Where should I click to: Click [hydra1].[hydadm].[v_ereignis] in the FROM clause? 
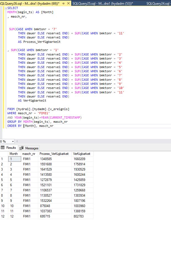pyautogui.click(x=43, y=109)
